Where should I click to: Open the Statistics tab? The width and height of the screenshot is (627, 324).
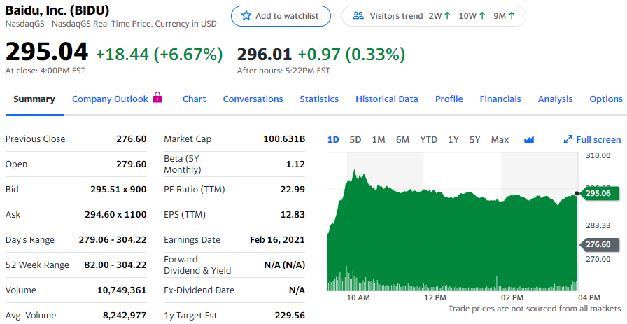(319, 99)
